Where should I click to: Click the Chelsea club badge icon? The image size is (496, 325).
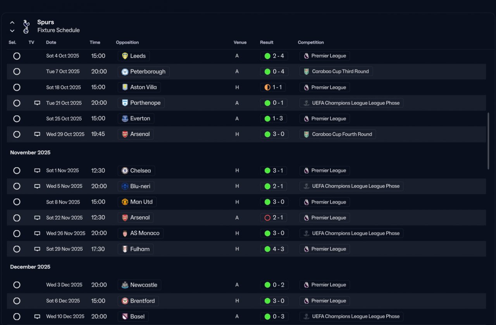click(125, 171)
